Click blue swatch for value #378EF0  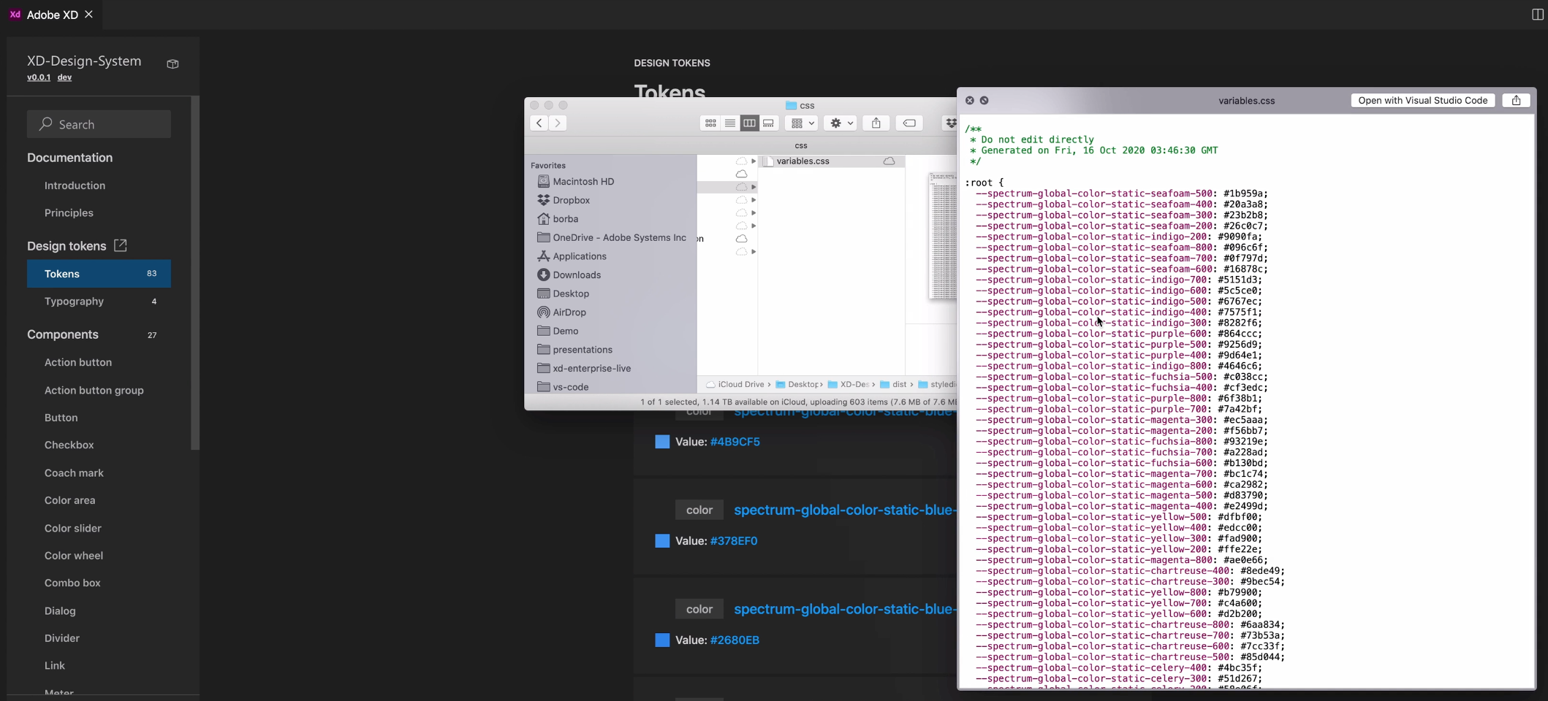(662, 541)
